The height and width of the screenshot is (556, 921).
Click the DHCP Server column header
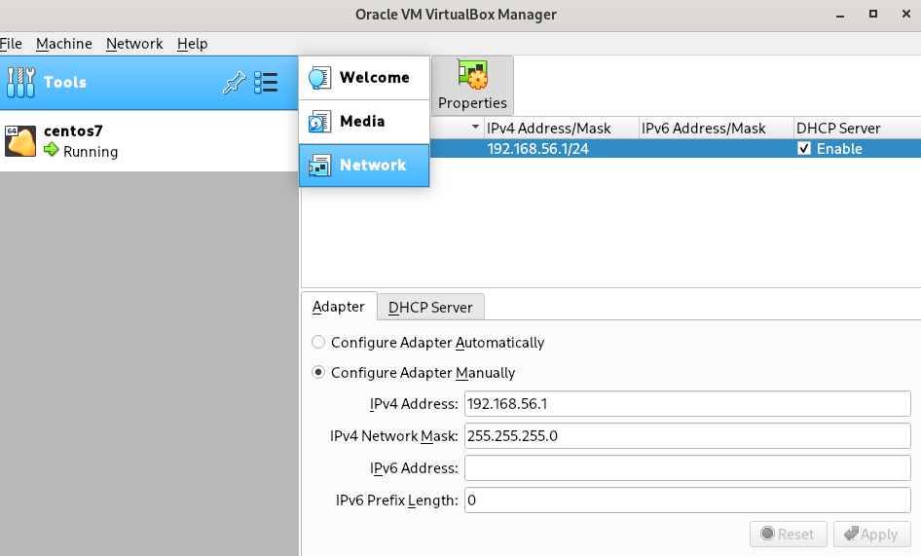[858, 129]
